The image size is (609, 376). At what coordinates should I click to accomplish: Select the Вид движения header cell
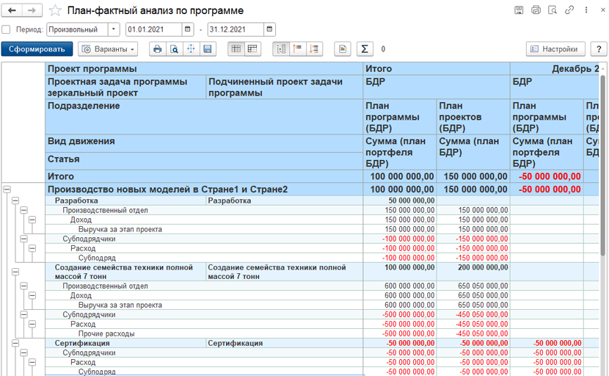coord(204,143)
